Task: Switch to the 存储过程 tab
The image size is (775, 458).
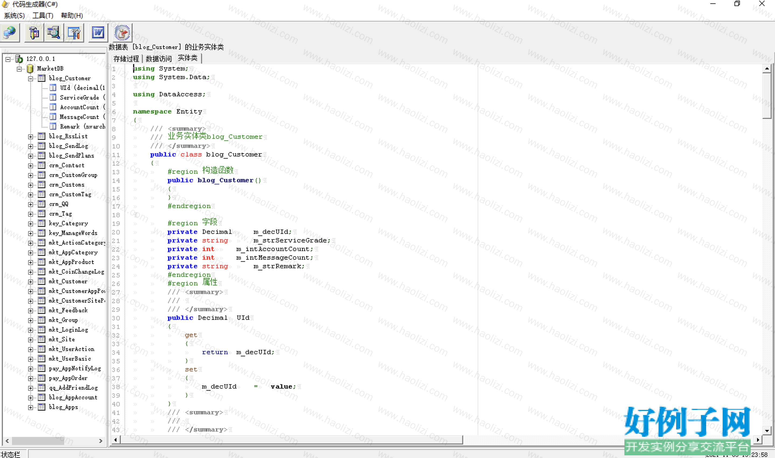Action: (126, 59)
